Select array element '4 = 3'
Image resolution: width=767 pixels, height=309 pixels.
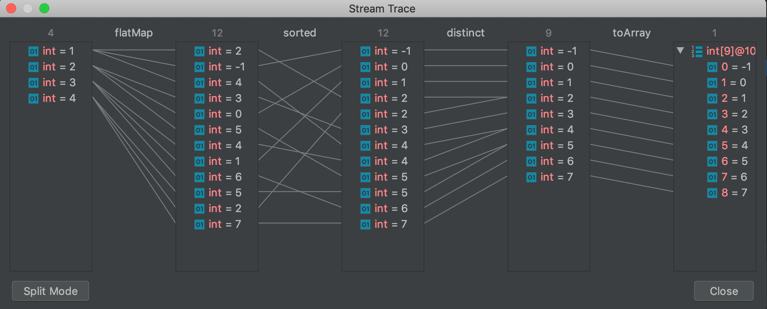pyautogui.click(x=735, y=130)
